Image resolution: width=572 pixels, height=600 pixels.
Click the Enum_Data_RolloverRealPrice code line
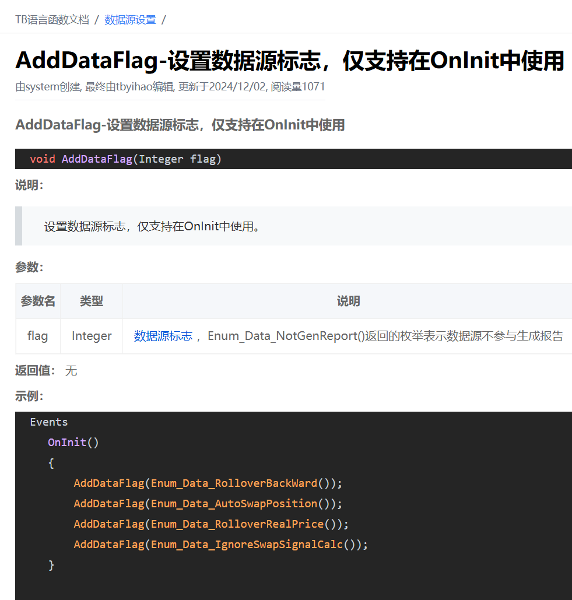[210, 524]
